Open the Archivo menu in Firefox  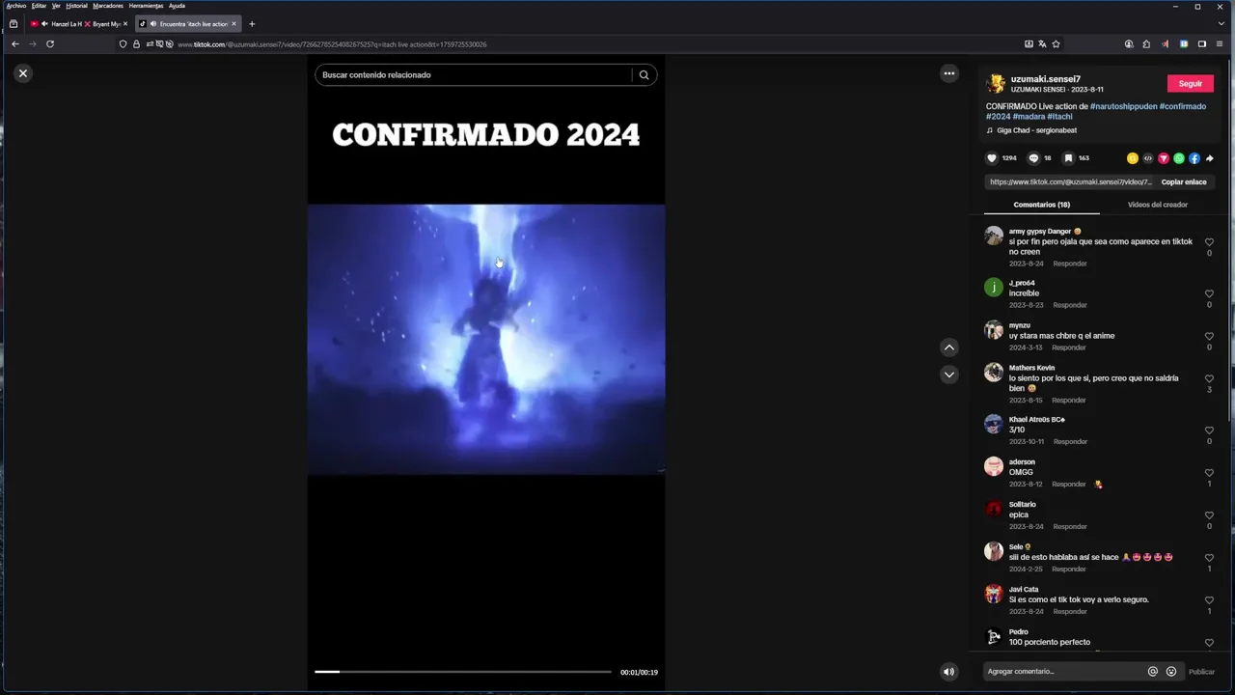(16, 6)
